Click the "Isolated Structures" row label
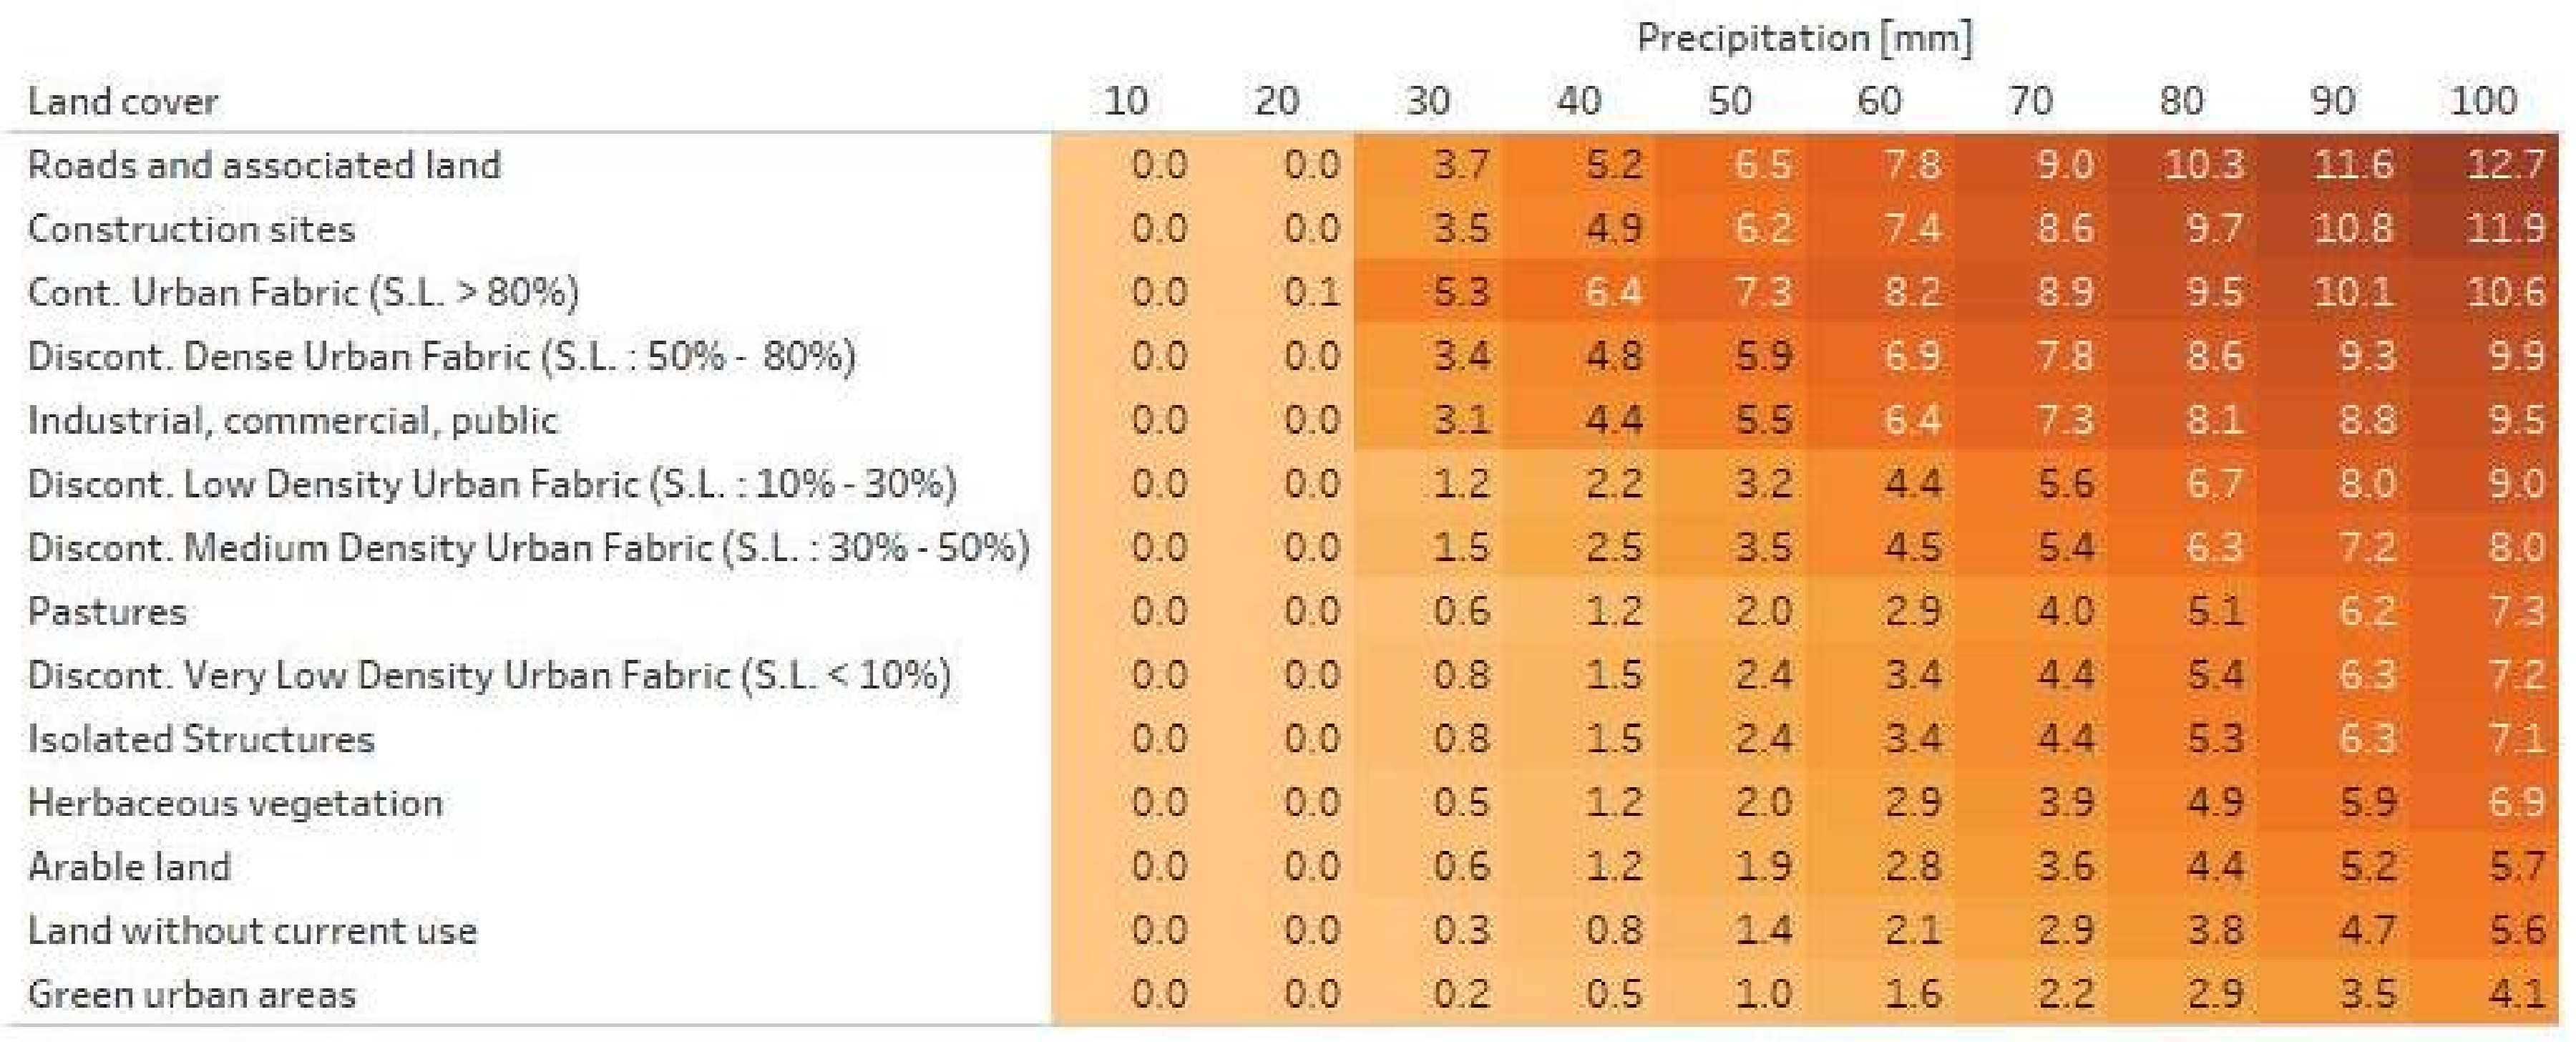Screen dimensions: 2576x1042 (201, 739)
